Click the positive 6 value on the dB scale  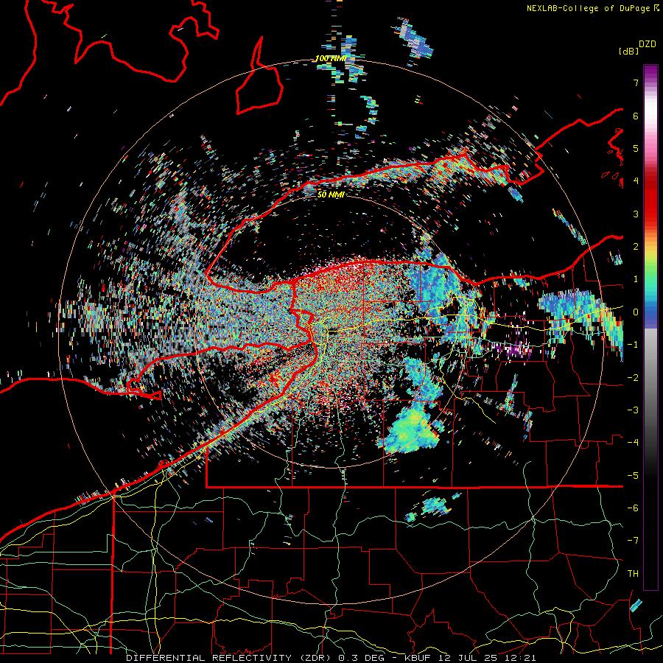(x=636, y=116)
